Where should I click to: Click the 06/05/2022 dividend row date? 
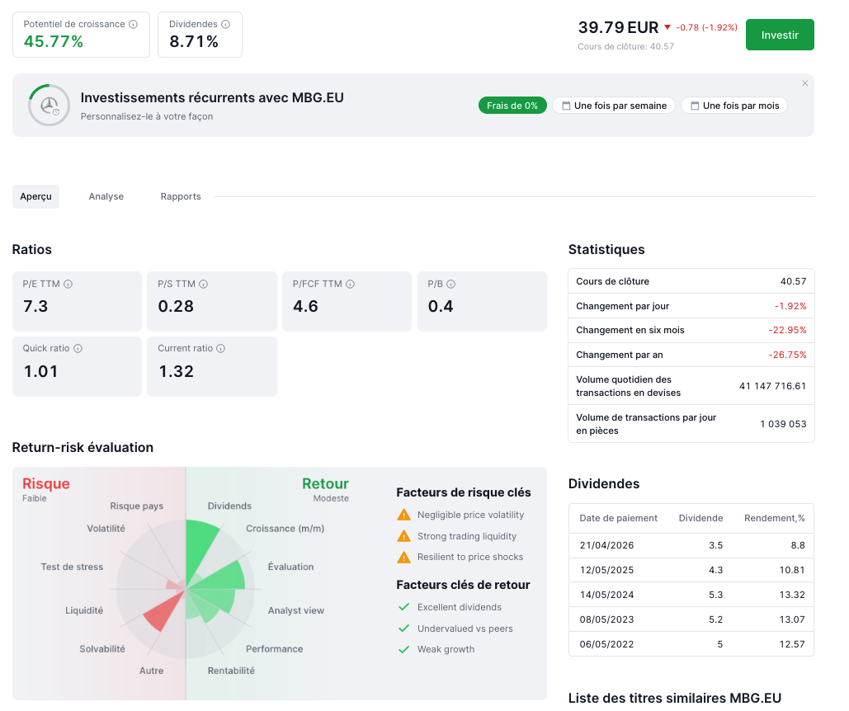tap(606, 644)
